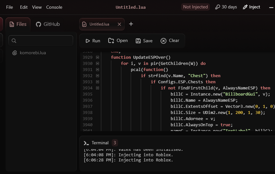The width and height of the screenshot is (275, 174).
Task: Click the Not Injected status badge
Action: click(x=195, y=7)
